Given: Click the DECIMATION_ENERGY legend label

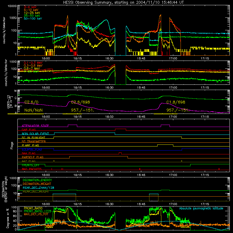Looking at the screenshot, I should (37, 180).
